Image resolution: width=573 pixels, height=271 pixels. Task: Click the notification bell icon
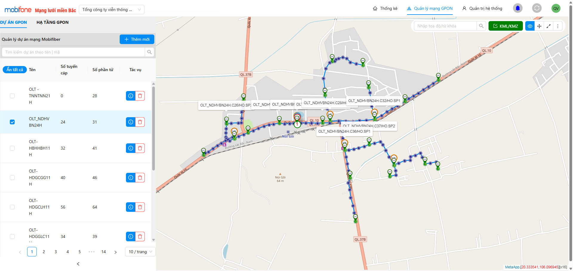pos(518,8)
